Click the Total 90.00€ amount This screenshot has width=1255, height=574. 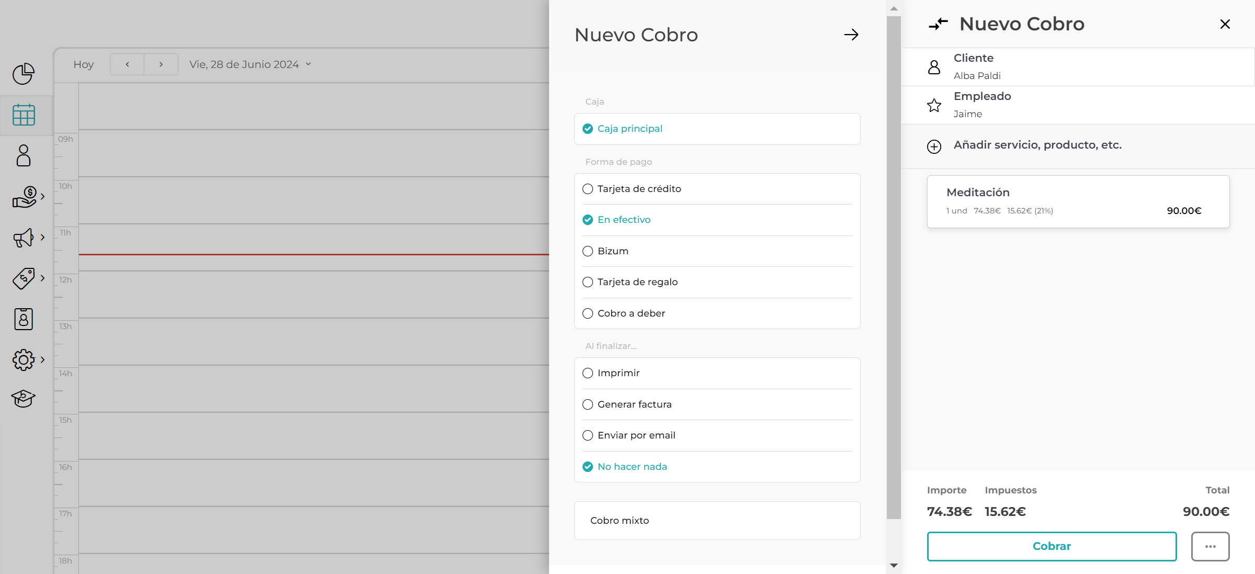(x=1206, y=512)
